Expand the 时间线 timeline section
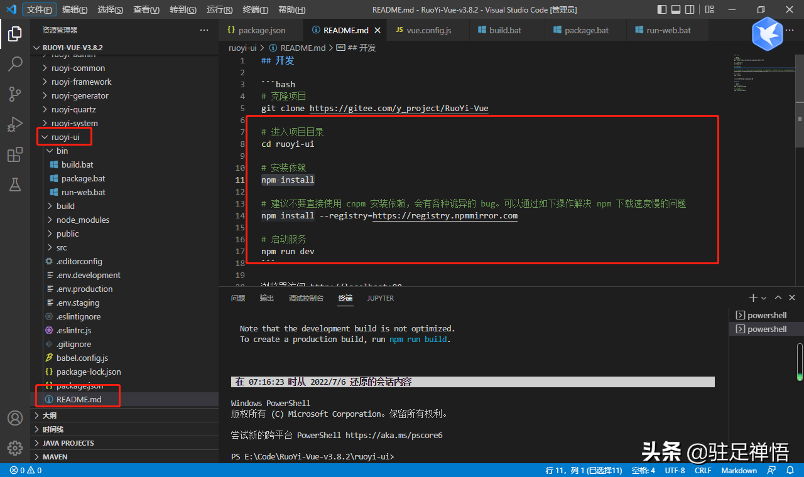Image resolution: width=804 pixels, height=477 pixels. tap(124, 429)
